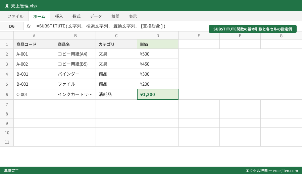Select row 4 header
Image resolution: width=302 pixels, height=174 pixels.
tap(7, 74)
